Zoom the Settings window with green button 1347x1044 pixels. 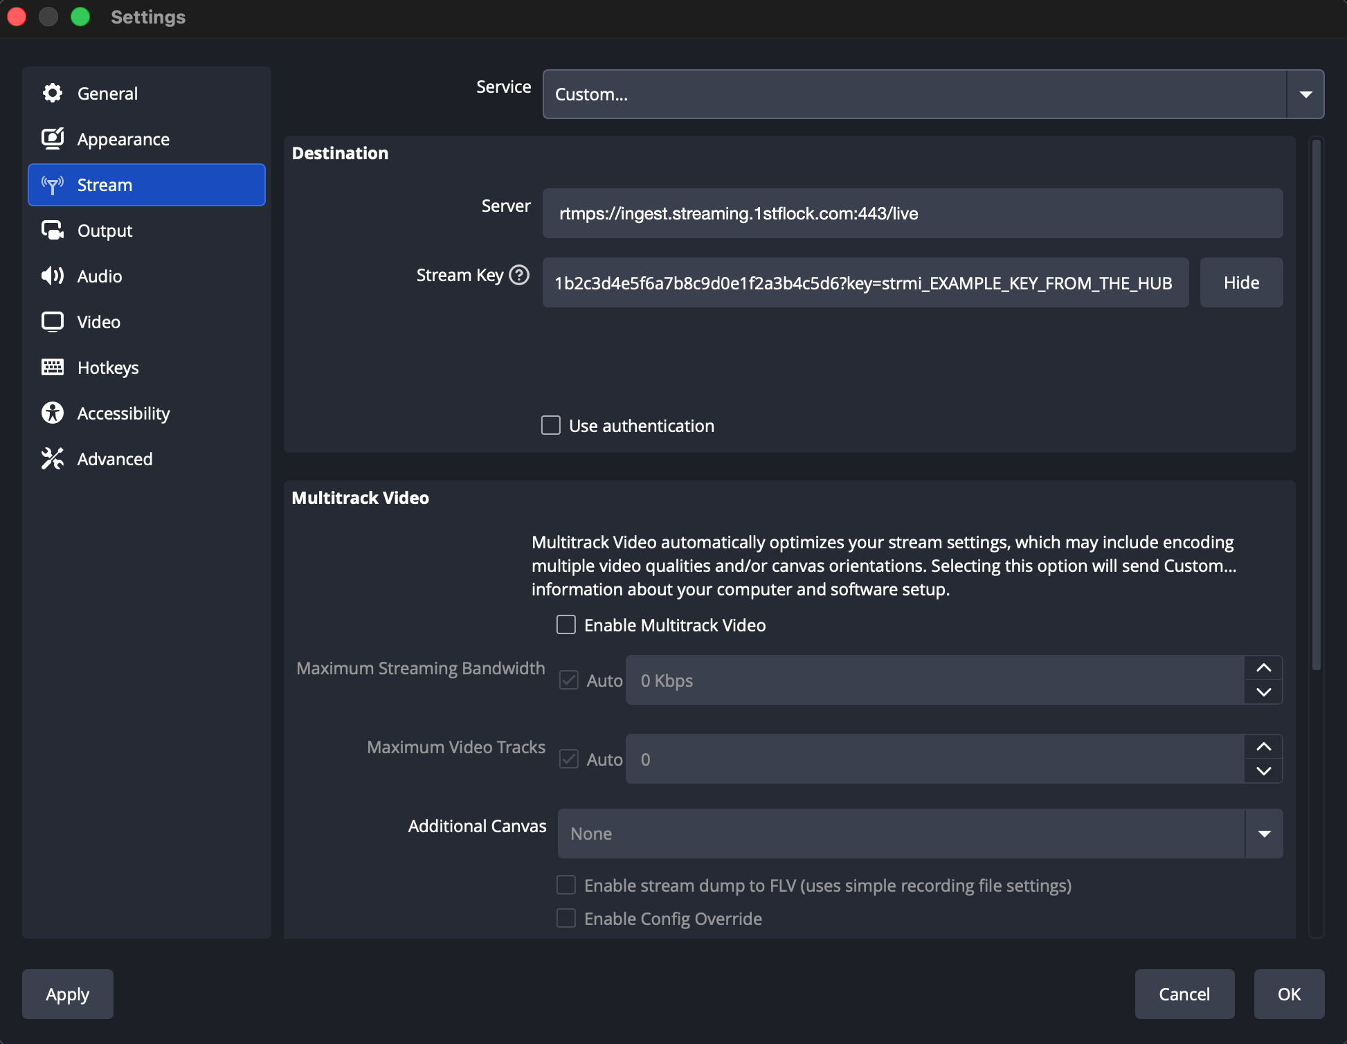point(80,17)
